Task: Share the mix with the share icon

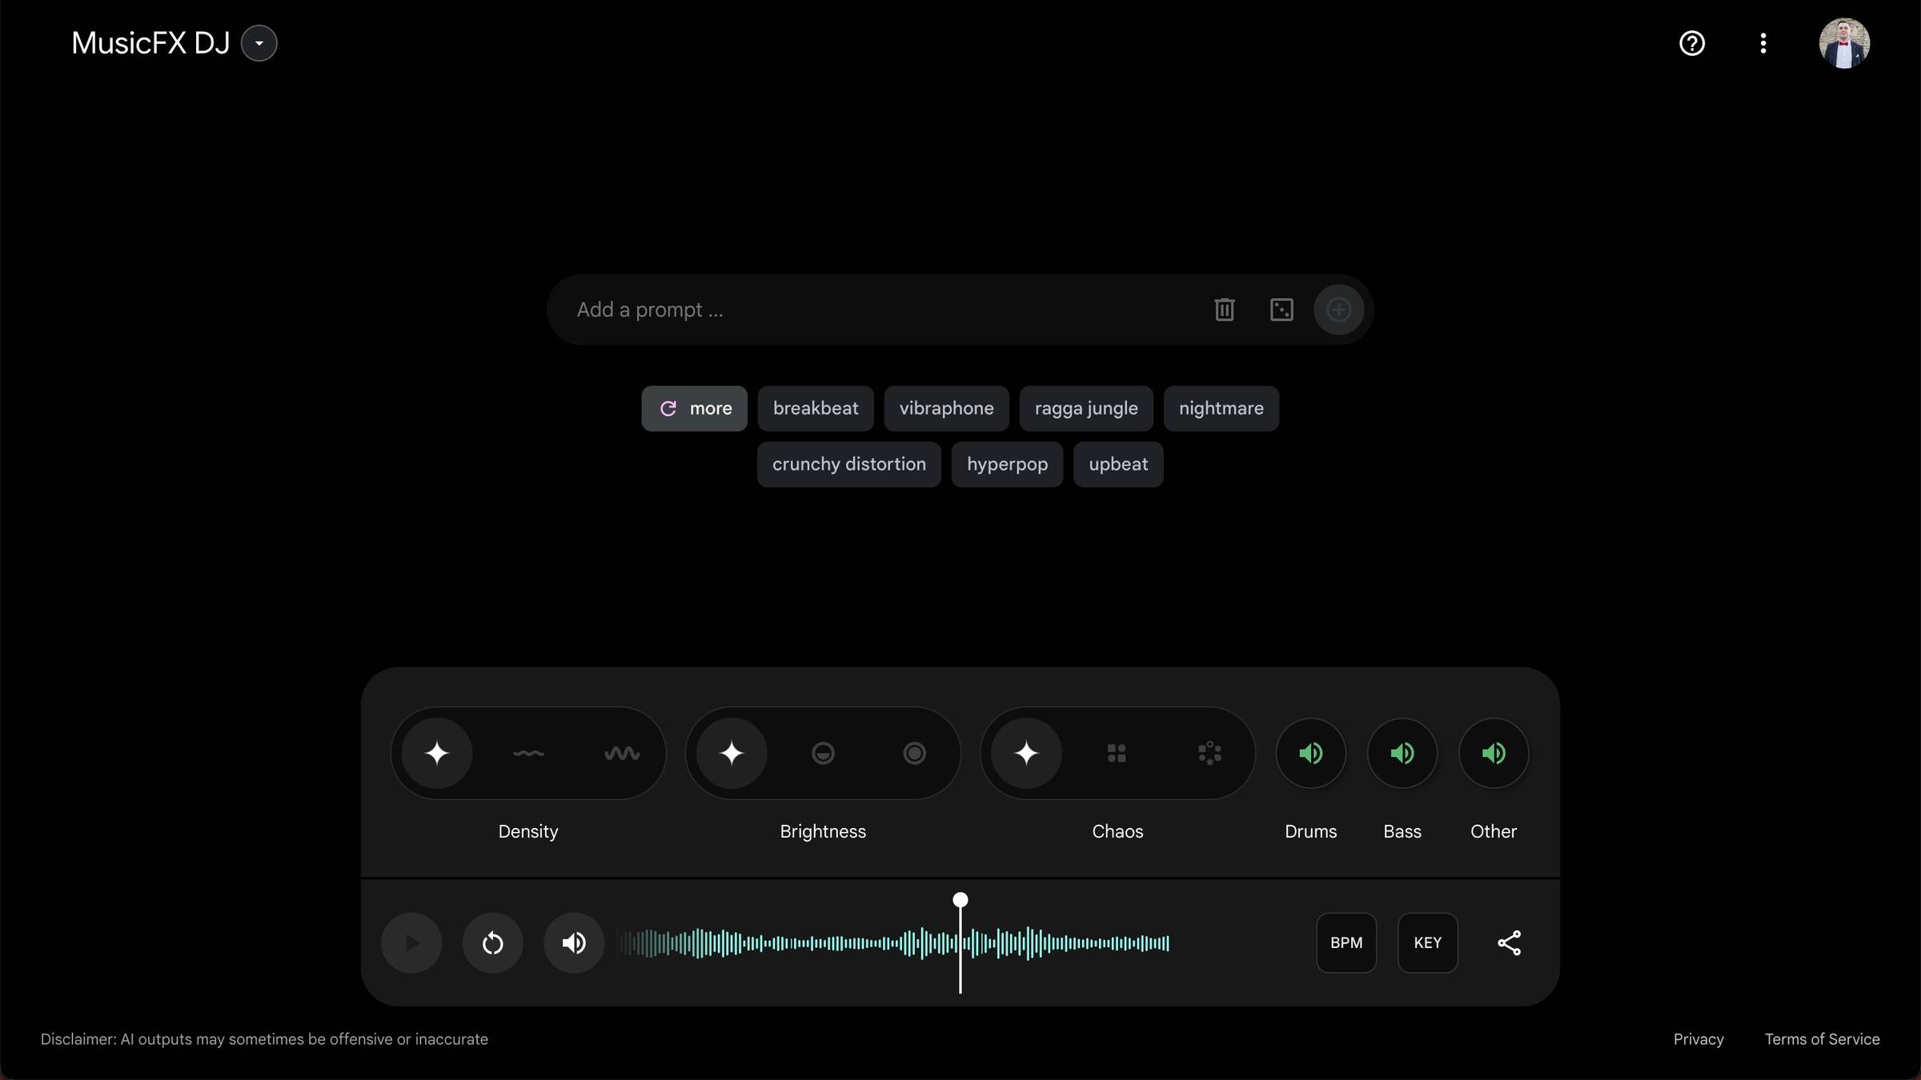Action: [1509, 942]
